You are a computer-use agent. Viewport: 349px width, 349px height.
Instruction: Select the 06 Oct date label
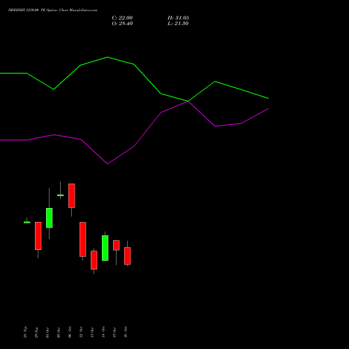70,332
